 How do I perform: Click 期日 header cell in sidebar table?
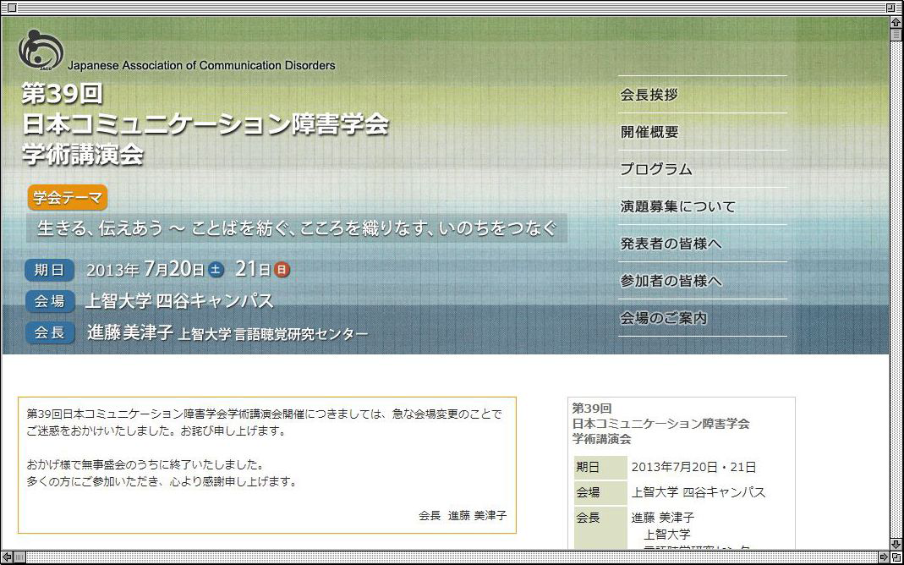coord(600,467)
